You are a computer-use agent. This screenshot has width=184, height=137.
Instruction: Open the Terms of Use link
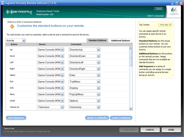coord(9,128)
